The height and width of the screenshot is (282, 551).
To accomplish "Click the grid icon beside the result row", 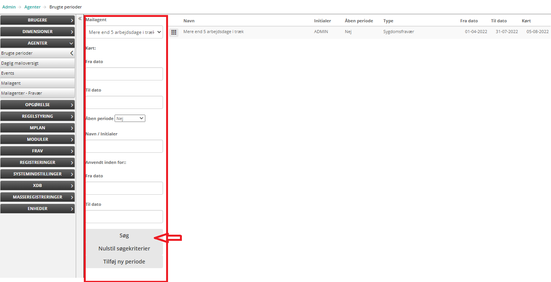I will click(174, 32).
